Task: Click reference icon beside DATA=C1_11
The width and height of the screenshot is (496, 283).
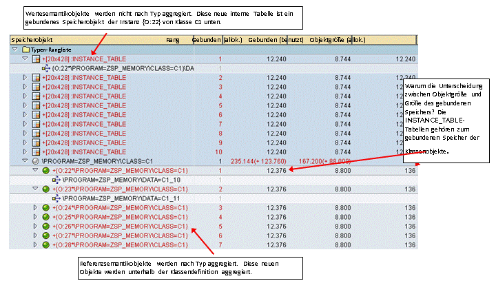Action: tap(56, 198)
